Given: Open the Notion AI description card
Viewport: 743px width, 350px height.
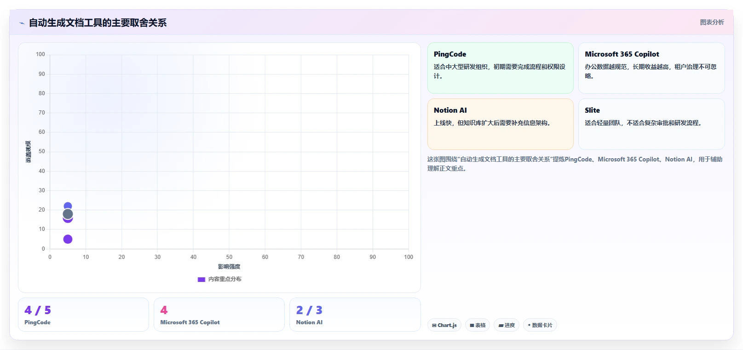Looking at the screenshot, I should (501, 124).
